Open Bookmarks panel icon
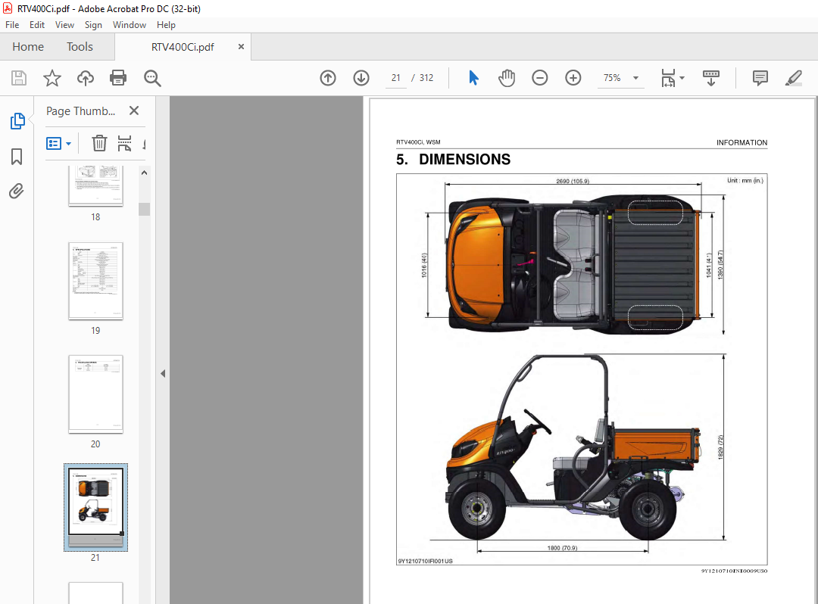Screen dimensions: 818x604 [x=17, y=157]
